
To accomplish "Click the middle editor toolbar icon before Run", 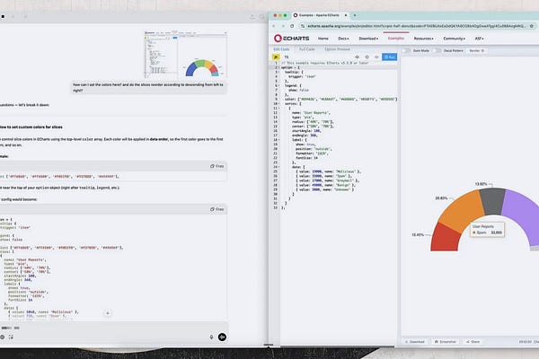I will 367,57.
